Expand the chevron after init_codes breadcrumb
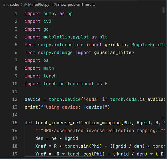The image size is (167, 159). tap(22, 5)
